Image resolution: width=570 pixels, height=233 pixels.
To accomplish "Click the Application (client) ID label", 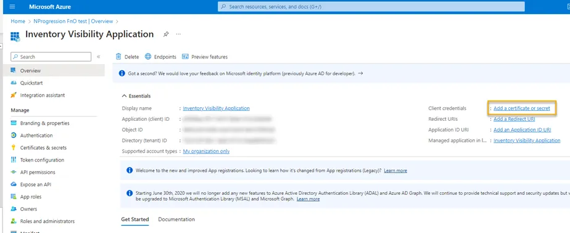I will coord(146,119).
